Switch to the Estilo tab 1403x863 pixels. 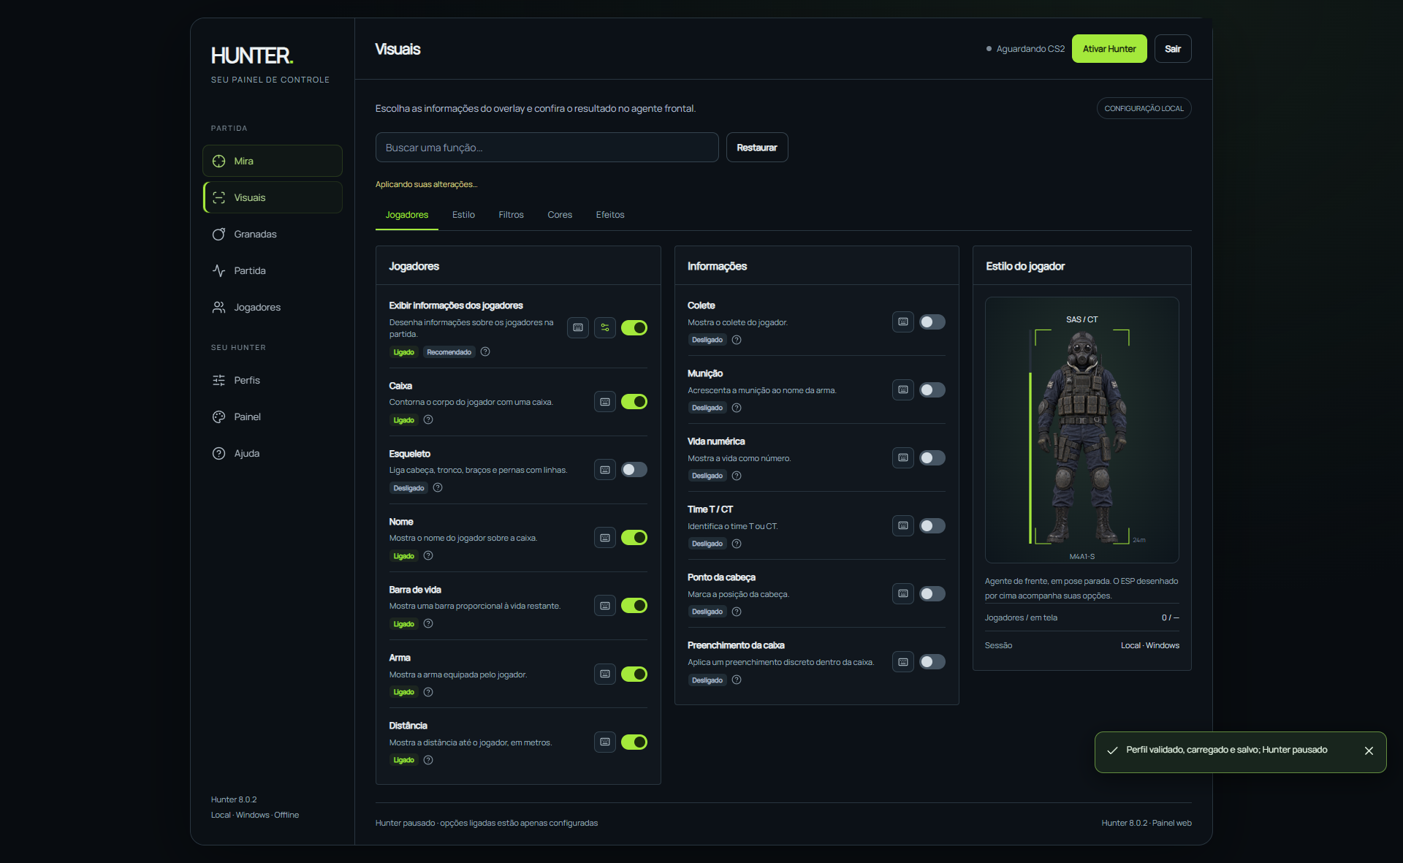point(463,215)
